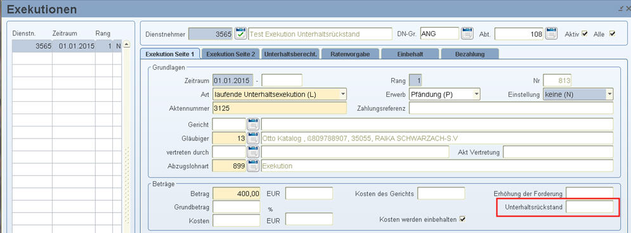Toggle the Alle checkbox
631x233 pixels.
(x=613, y=34)
